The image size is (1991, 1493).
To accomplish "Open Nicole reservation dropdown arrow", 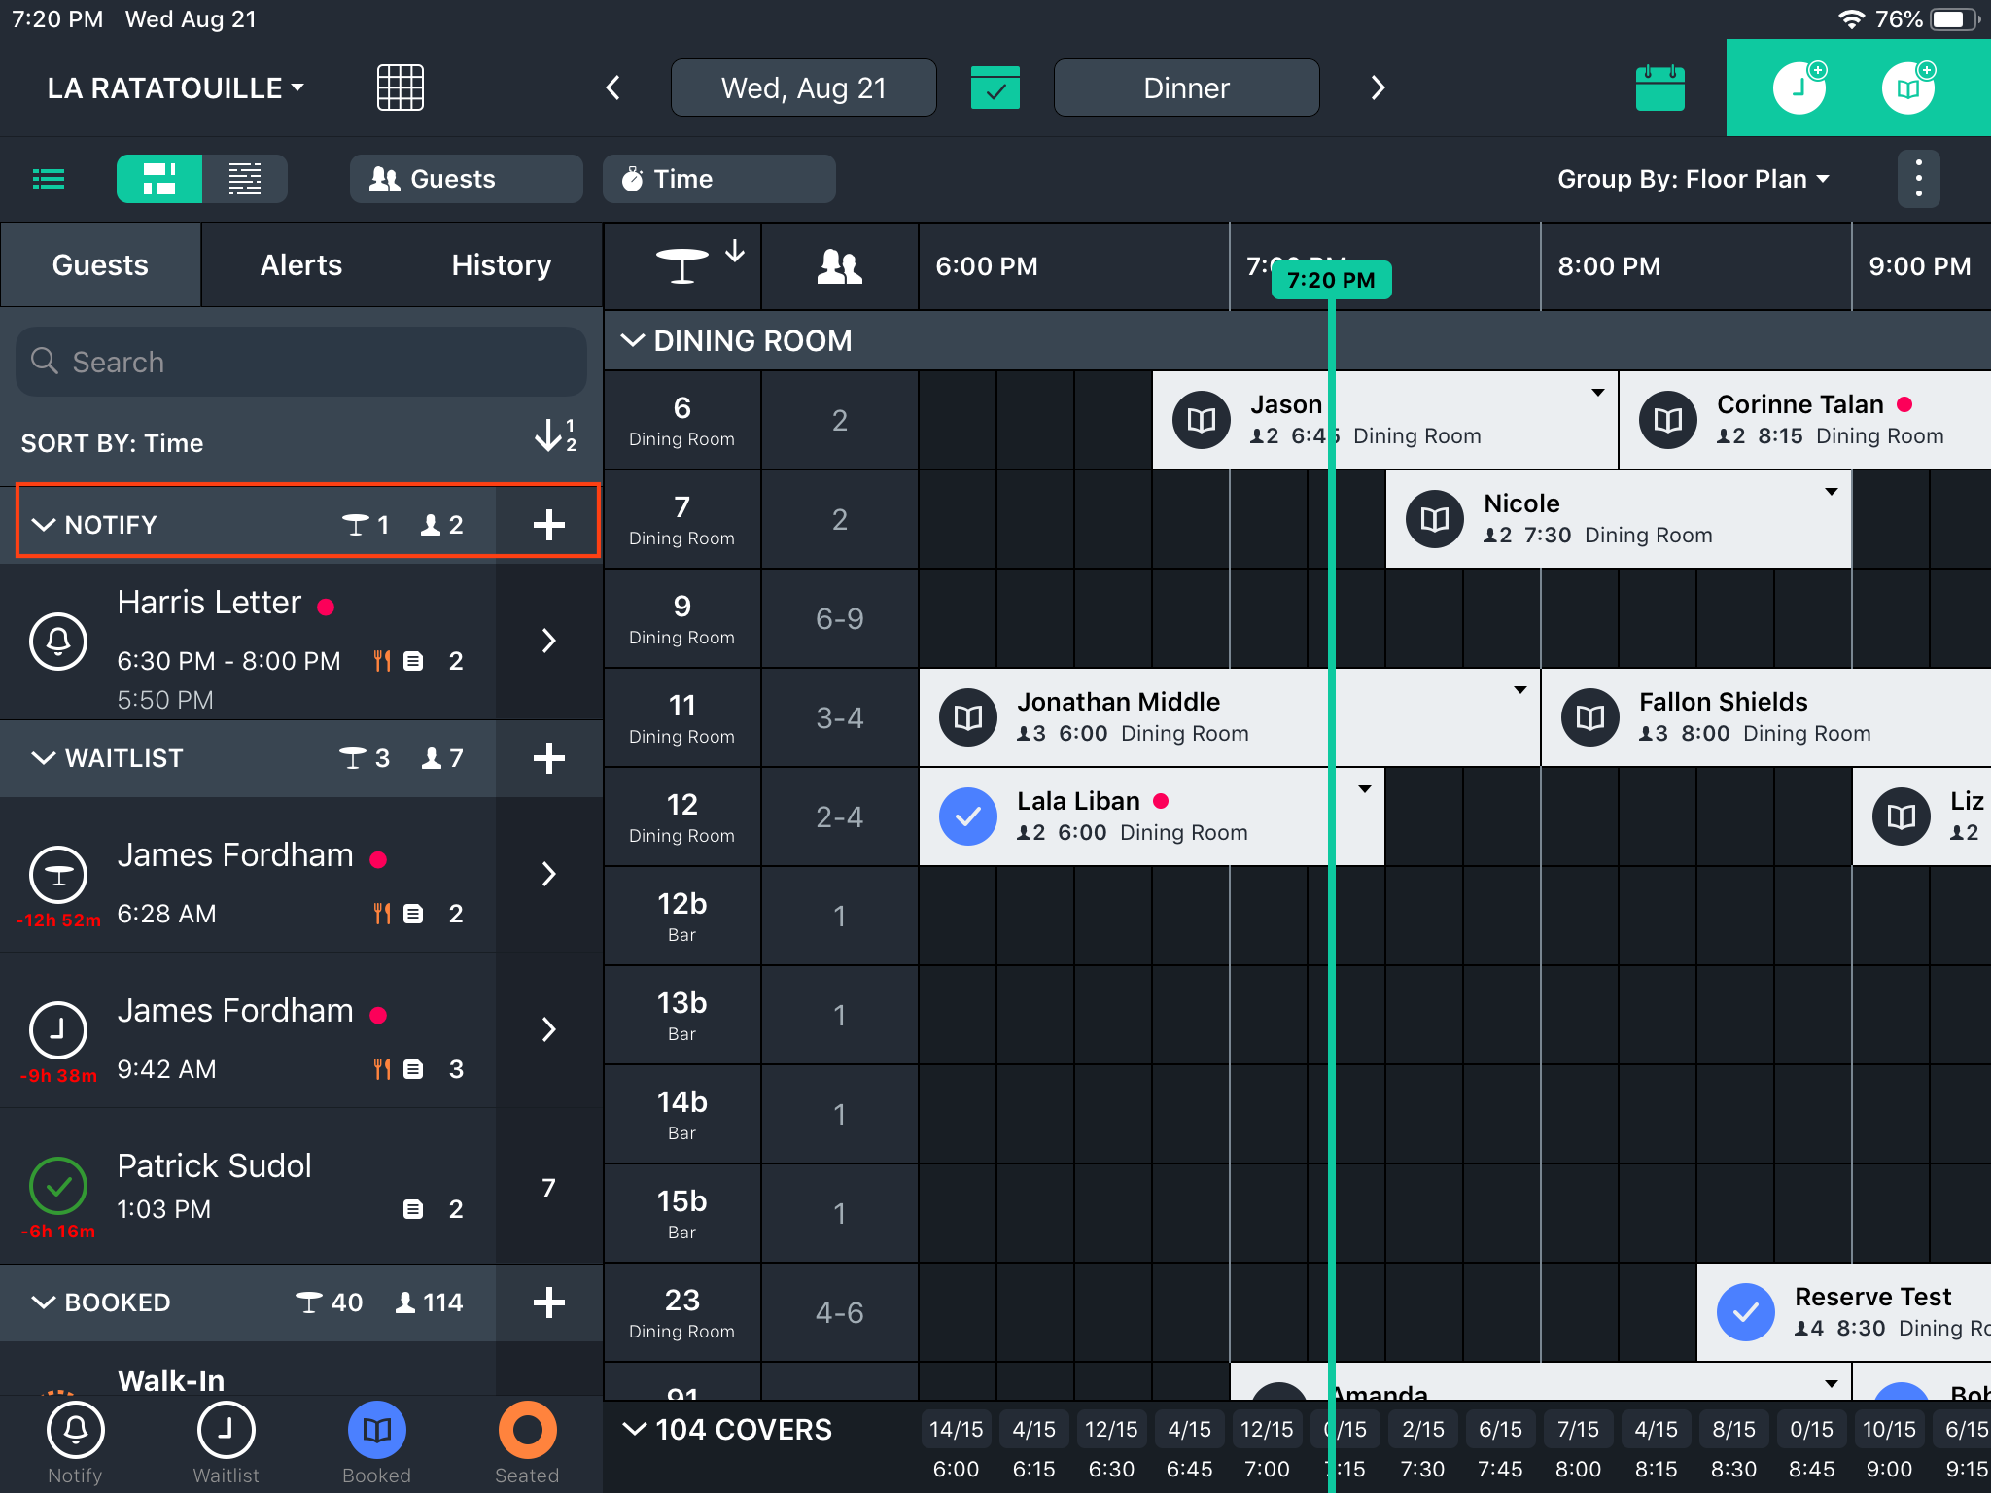I will pyautogui.click(x=1831, y=492).
